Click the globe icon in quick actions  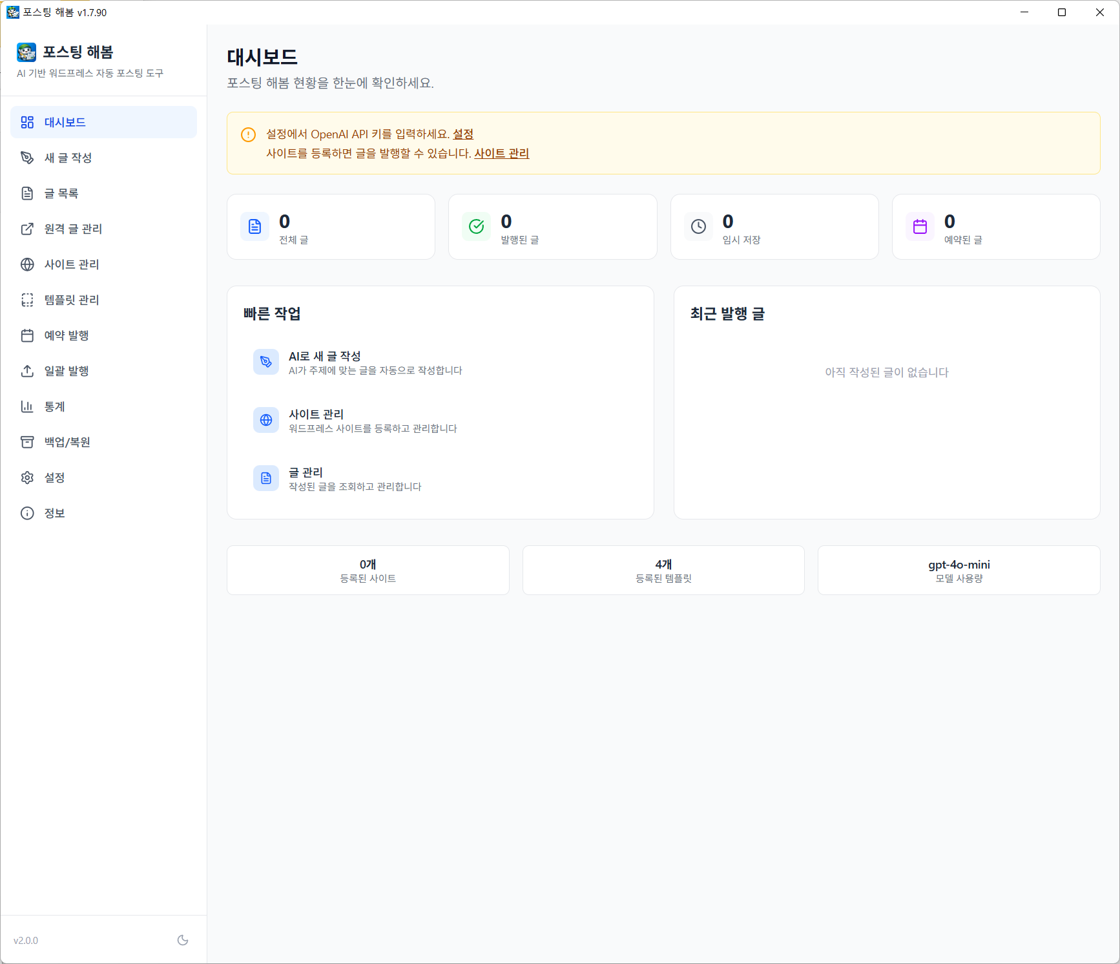(x=266, y=420)
